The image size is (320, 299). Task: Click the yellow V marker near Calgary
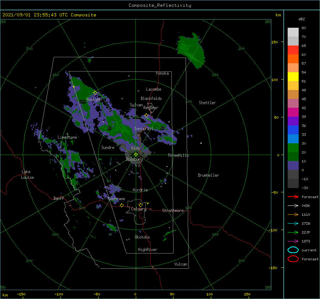148,203
